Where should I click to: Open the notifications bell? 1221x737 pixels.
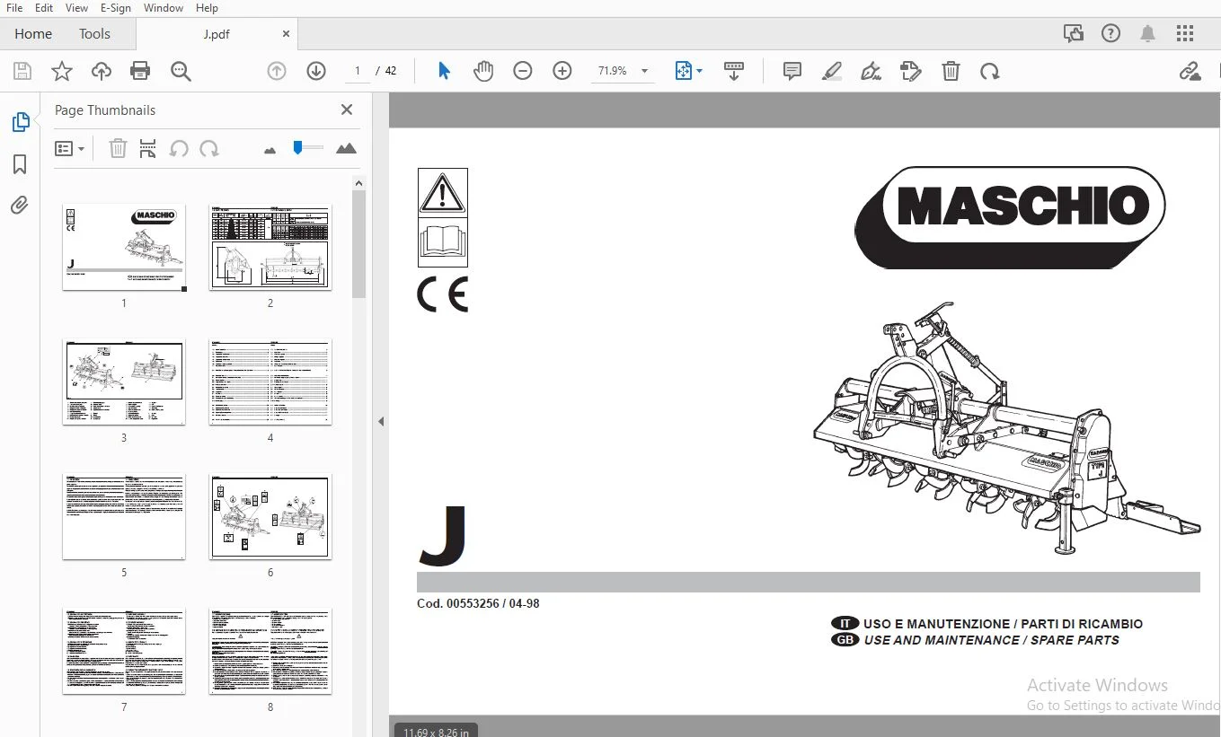point(1148,34)
